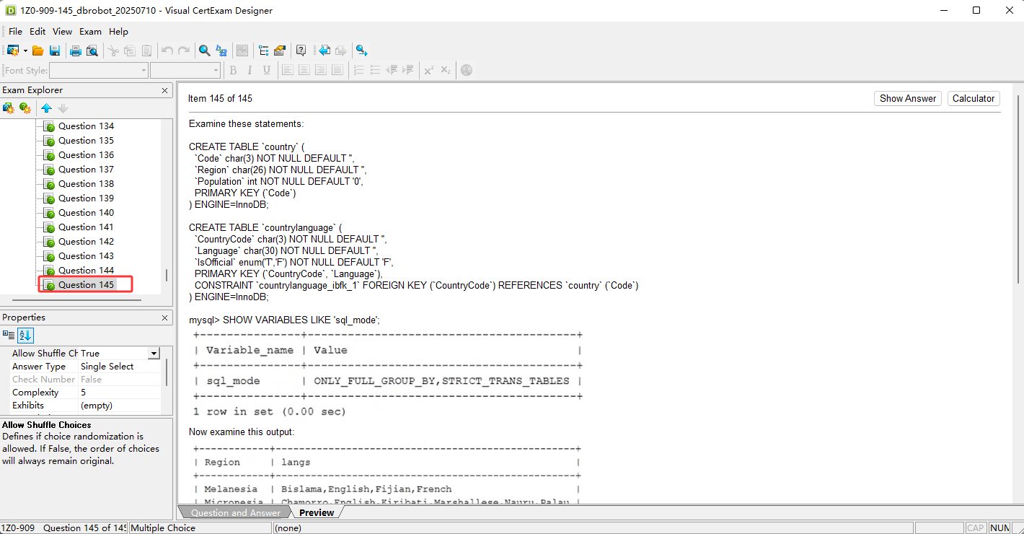Open the Help menu
Screen dimensions: 1024x534
119,32
